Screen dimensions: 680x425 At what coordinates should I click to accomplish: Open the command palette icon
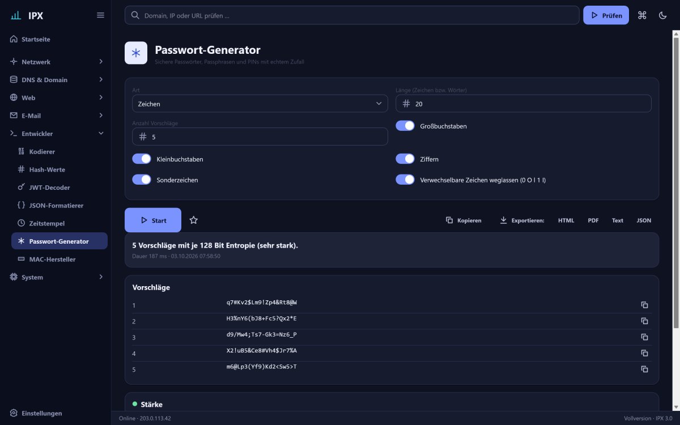coord(642,15)
